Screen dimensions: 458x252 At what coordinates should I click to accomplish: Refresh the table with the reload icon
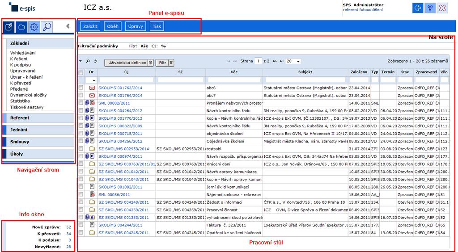click(x=95, y=61)
